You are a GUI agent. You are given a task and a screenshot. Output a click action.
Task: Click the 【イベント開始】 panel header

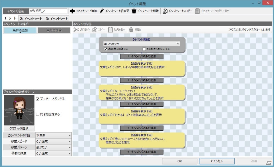click(142, 39)
